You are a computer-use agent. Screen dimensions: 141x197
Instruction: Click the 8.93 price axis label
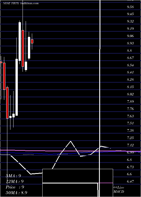pyautogui.click(x=130, y=43)
